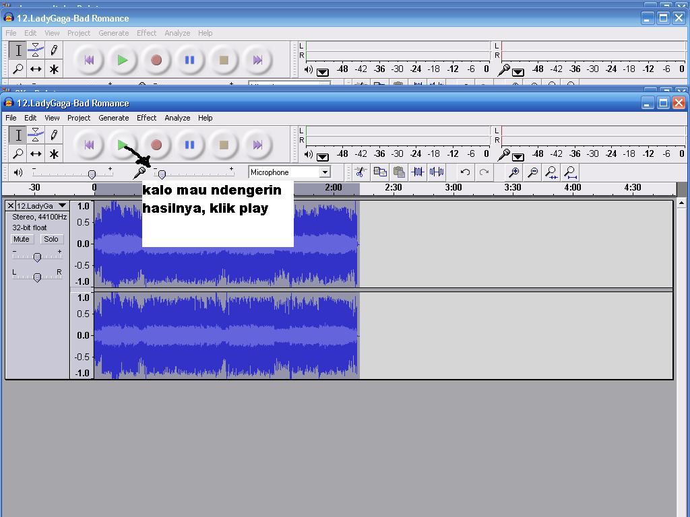Click the "Stereo, 44100Hz" track info text

point(40,217)
